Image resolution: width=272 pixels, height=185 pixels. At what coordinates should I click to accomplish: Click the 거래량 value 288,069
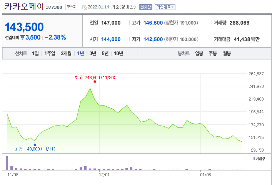pyautogui.click(x=240, y=23)
